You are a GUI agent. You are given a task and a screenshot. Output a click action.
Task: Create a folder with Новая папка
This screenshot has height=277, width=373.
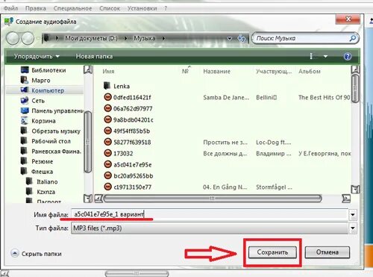94,57
